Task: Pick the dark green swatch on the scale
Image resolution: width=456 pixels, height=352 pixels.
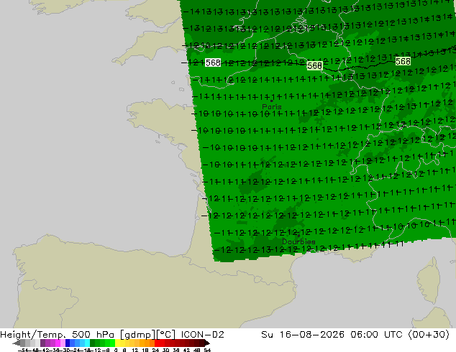Action: point(93,343)
